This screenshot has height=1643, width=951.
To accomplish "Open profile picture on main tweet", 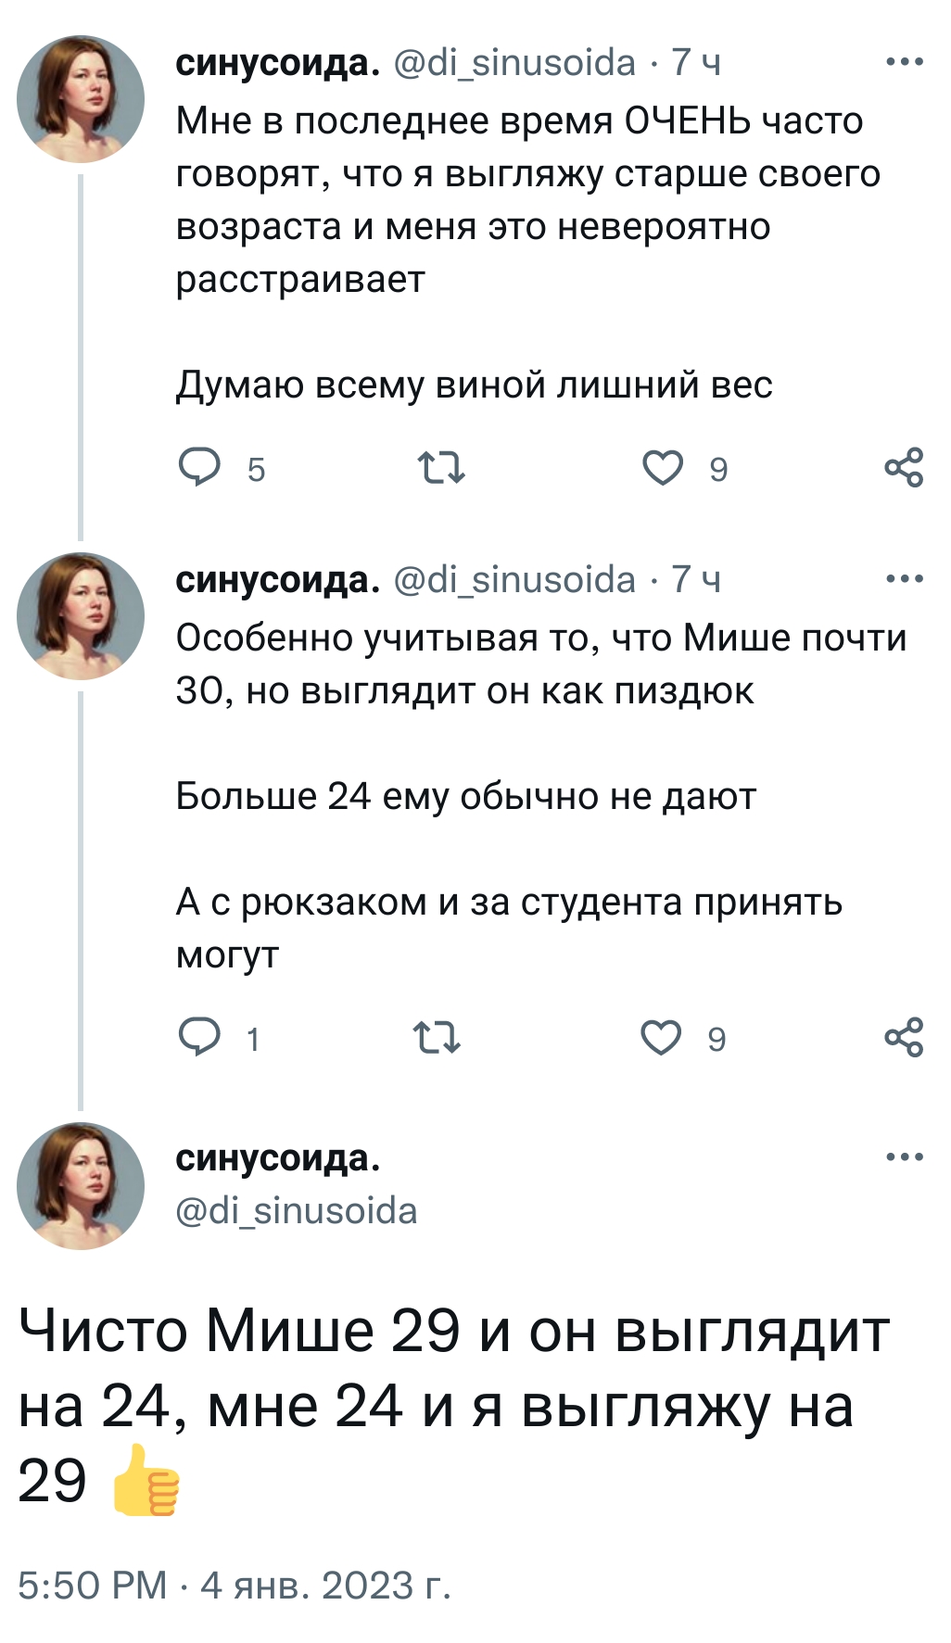I will (x=81, y=1185).
